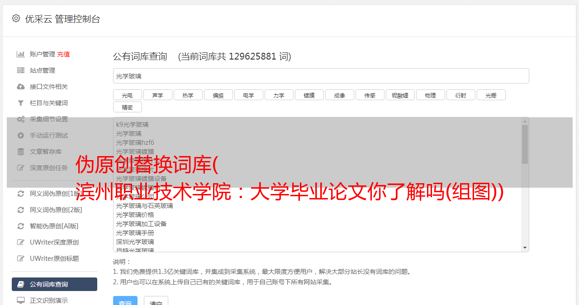Click the result list scrollbar up arrow

[525, 121]
